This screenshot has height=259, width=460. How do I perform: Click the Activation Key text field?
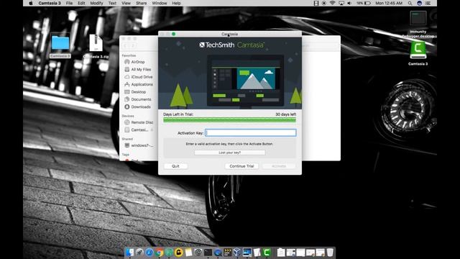[251, 132]
